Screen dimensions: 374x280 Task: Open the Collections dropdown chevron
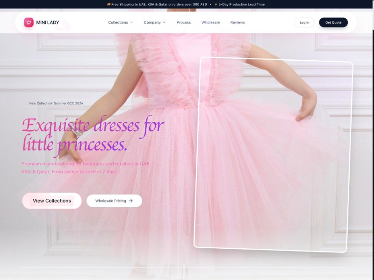tap(131, 22)
